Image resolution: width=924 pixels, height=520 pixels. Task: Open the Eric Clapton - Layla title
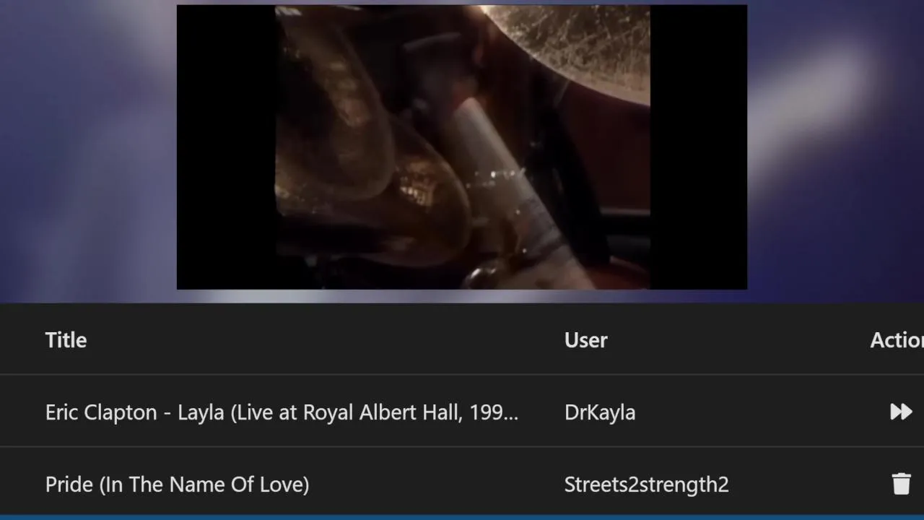[282, 412]
